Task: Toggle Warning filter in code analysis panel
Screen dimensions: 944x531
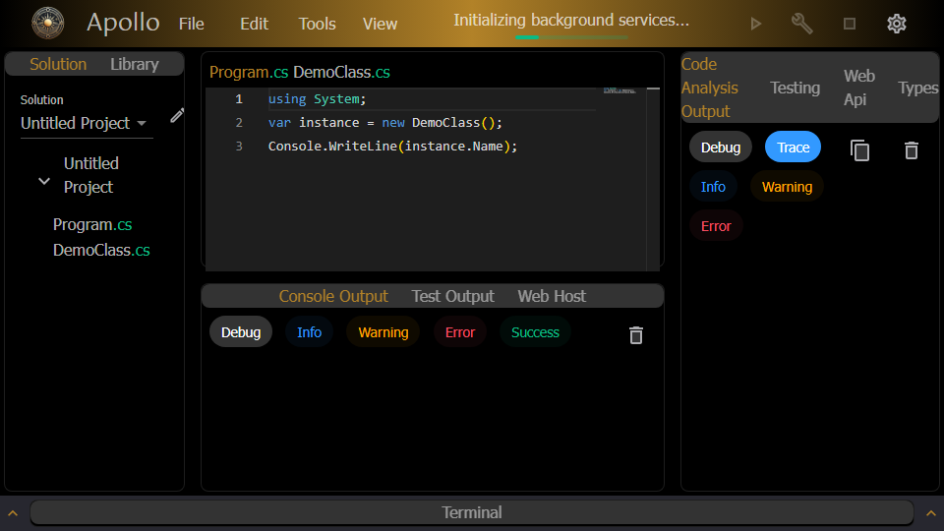Action: tap(787, 187)
